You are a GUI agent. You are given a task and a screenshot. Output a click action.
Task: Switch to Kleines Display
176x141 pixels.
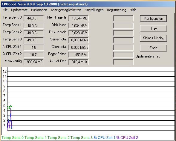click(154, 38)
